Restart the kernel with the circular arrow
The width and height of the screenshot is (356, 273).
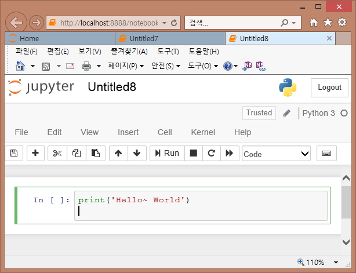coord(212,153)
